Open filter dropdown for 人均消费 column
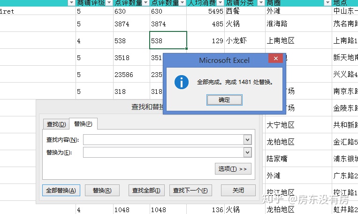This screenshot has width=358, height=214. [x=220, y=3]
